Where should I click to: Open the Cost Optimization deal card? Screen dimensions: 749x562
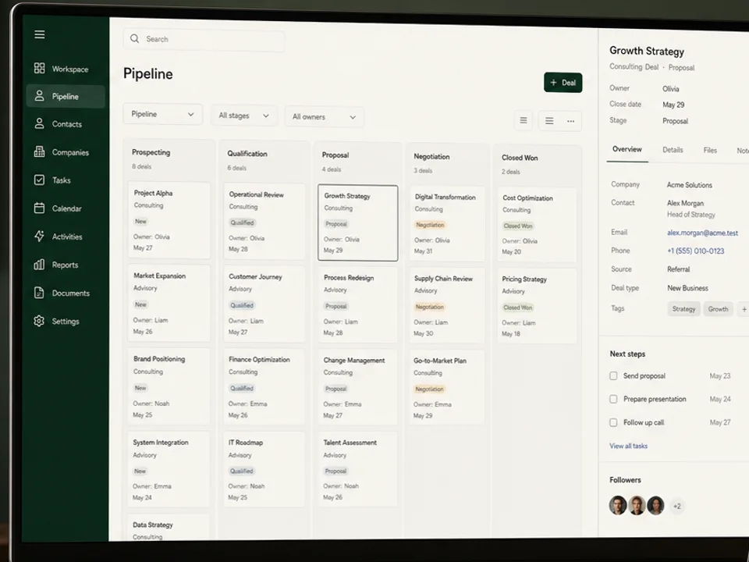click(x=537, y=225)
